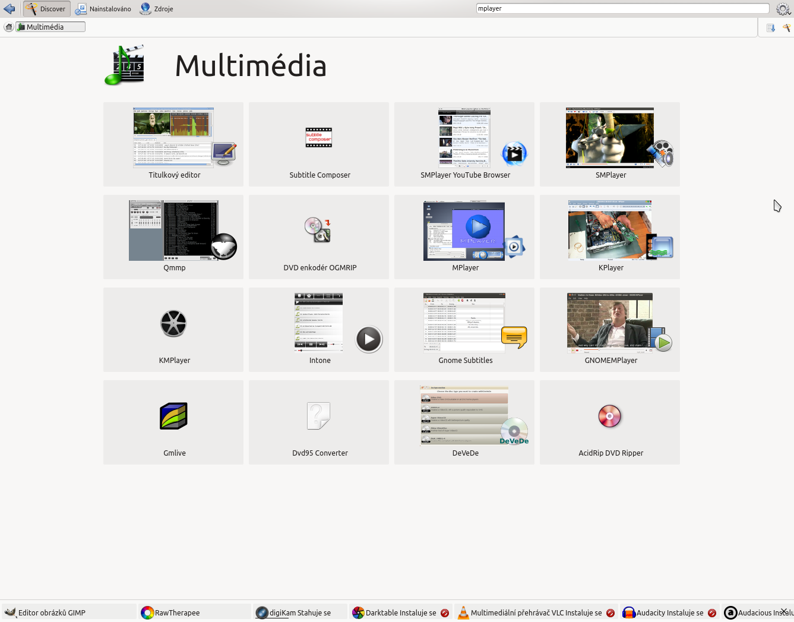Click the search field containing mplayer
Screen dimensions: 794x622
[x=622, y=8]
